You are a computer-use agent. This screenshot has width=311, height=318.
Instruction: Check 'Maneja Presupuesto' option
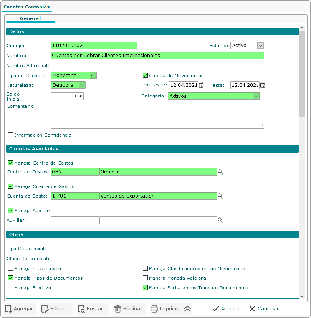[x=11, y=269]
